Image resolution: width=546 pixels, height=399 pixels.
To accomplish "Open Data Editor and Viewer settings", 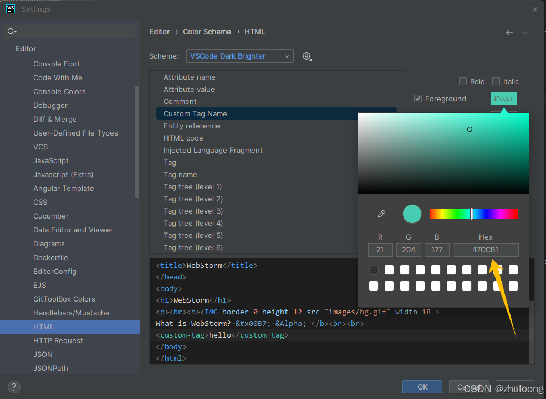I will click(73, 230).
